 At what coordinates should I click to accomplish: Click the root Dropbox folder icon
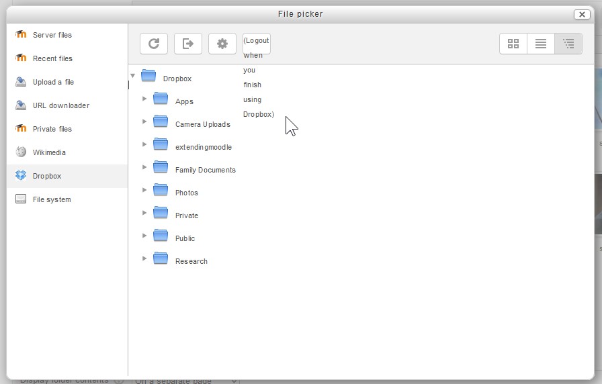pos(148,76)
